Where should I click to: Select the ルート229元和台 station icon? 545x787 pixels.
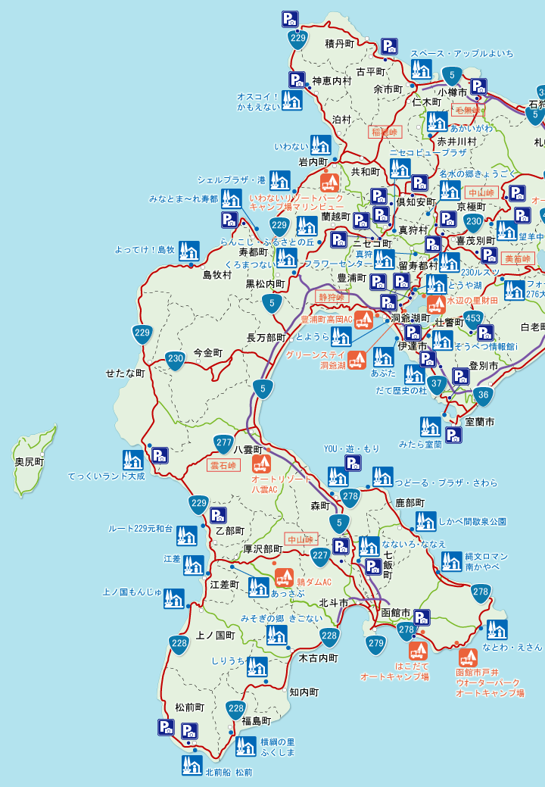pyautogui.click(x=187, y=536)
